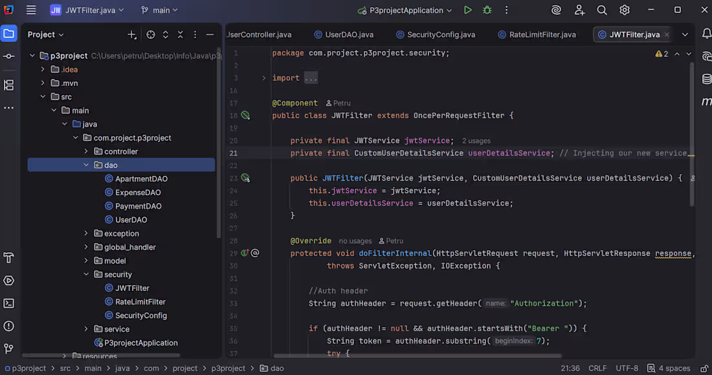The height and width of the screenshot is (375, 712).
Task: Collapse all project tree nodes icon
Action: (x=181, y=34)
